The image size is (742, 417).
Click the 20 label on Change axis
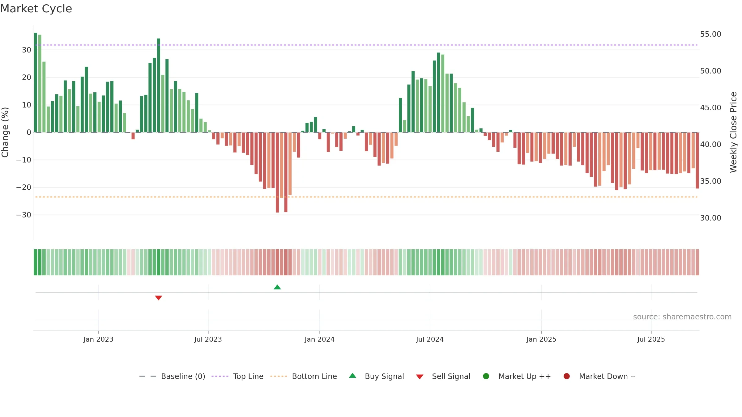[27, 77]
